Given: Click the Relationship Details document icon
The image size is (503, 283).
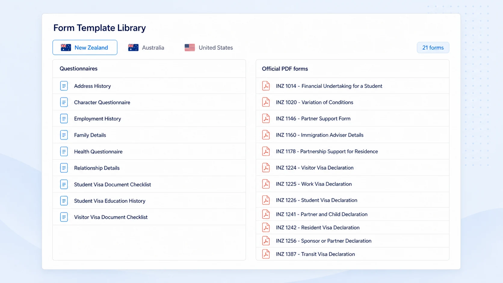Looking at the screenshot, I should click(64, 168).
